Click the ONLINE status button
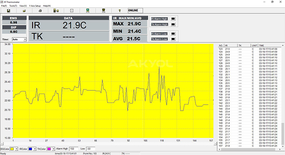 (135, 11)
